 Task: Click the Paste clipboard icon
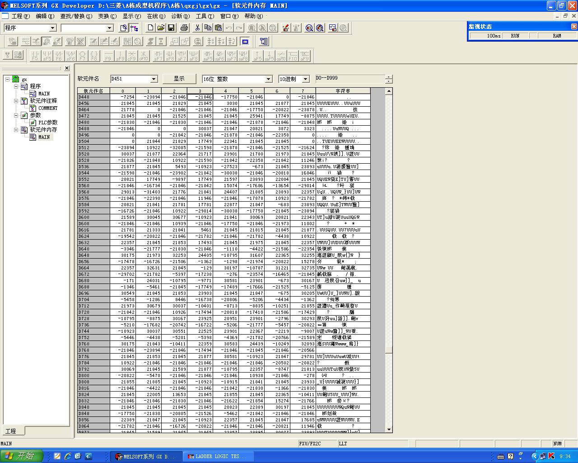coord(218,28)
